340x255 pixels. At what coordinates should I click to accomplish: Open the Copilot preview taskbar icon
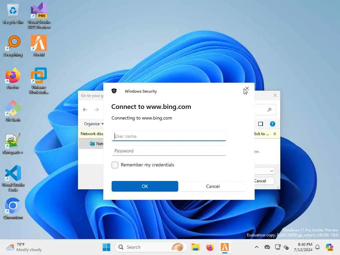coord(329,247)
